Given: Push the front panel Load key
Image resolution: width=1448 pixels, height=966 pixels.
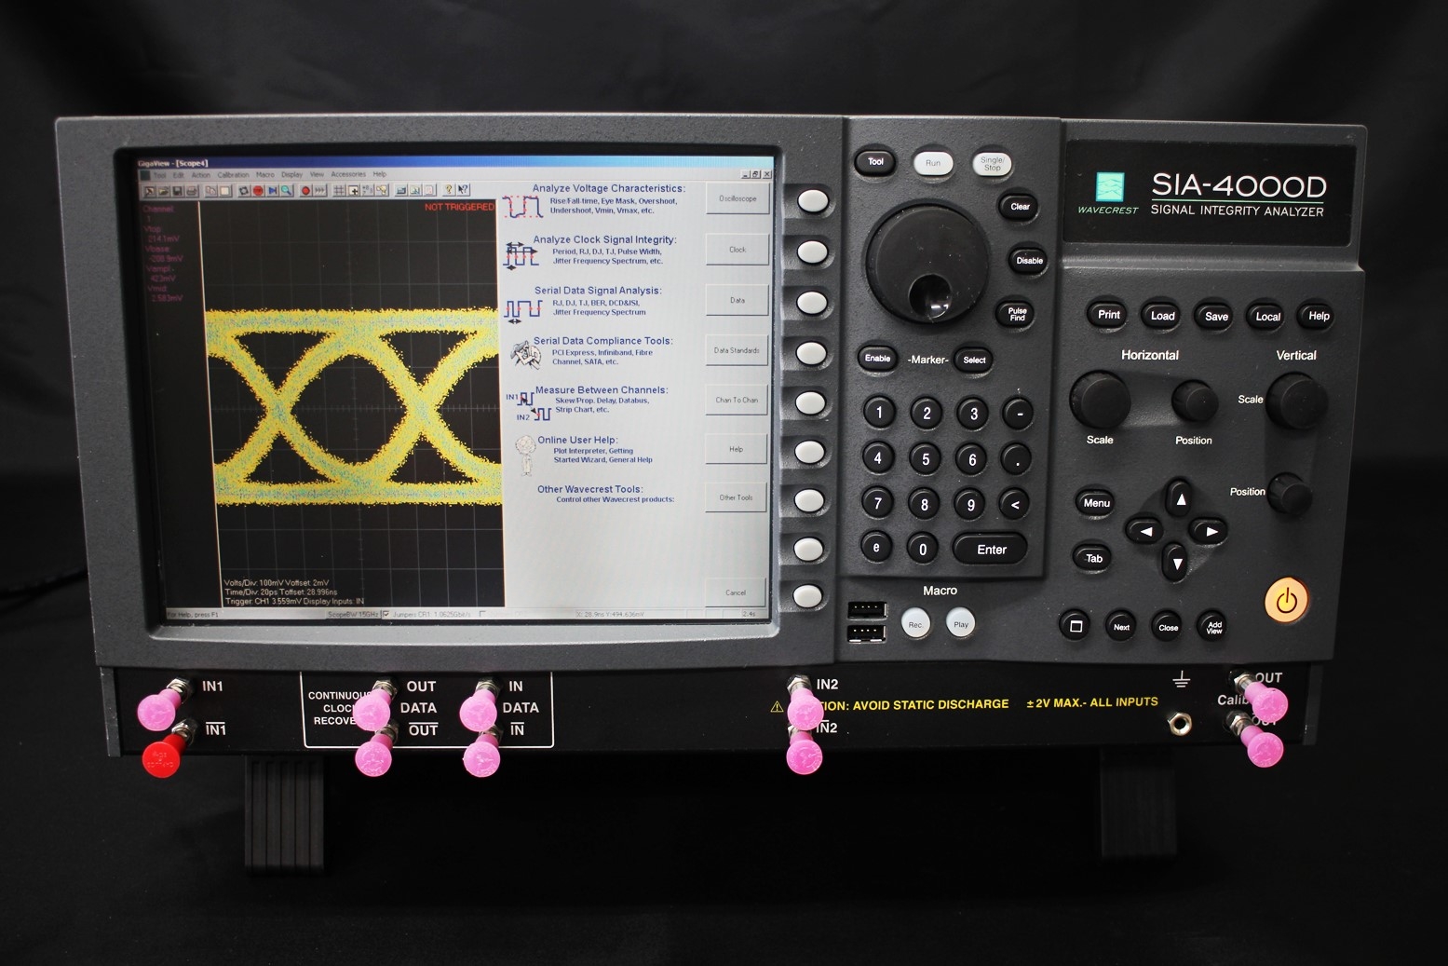Looking at the screenshot, I should 1162,315.
